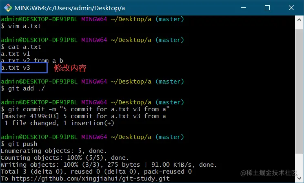Image resolution: width=304 pixels, height=183 pixels.
Task: Click the scrollbar up arrow
Action: coord(299,20)
